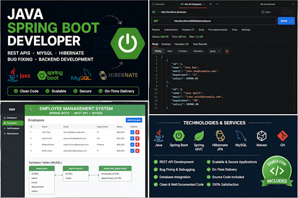Open the No Environment dropdown

tap(277, 4)
